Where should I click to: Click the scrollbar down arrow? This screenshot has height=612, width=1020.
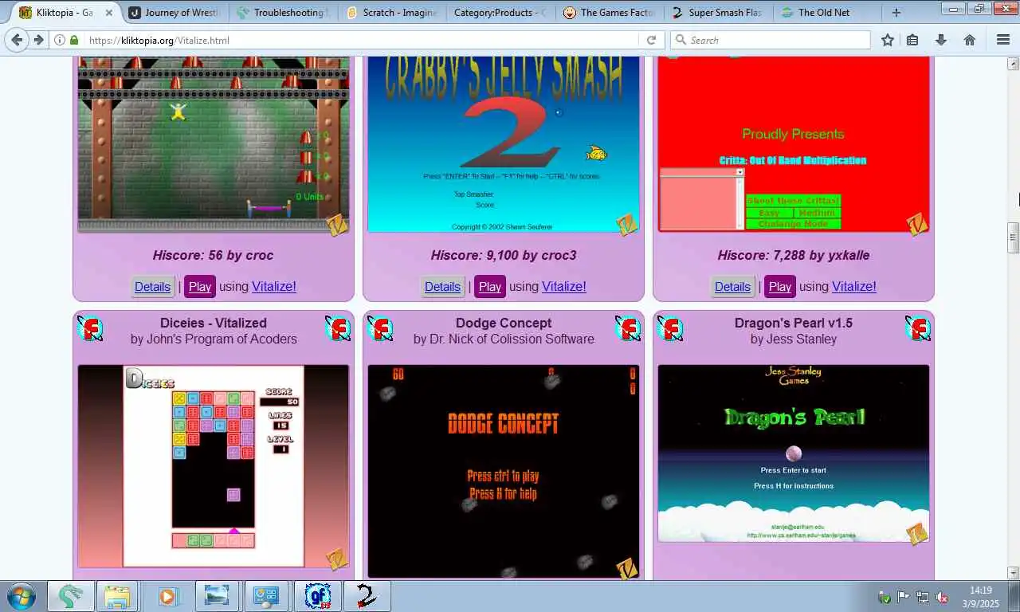click(1014, 572)
